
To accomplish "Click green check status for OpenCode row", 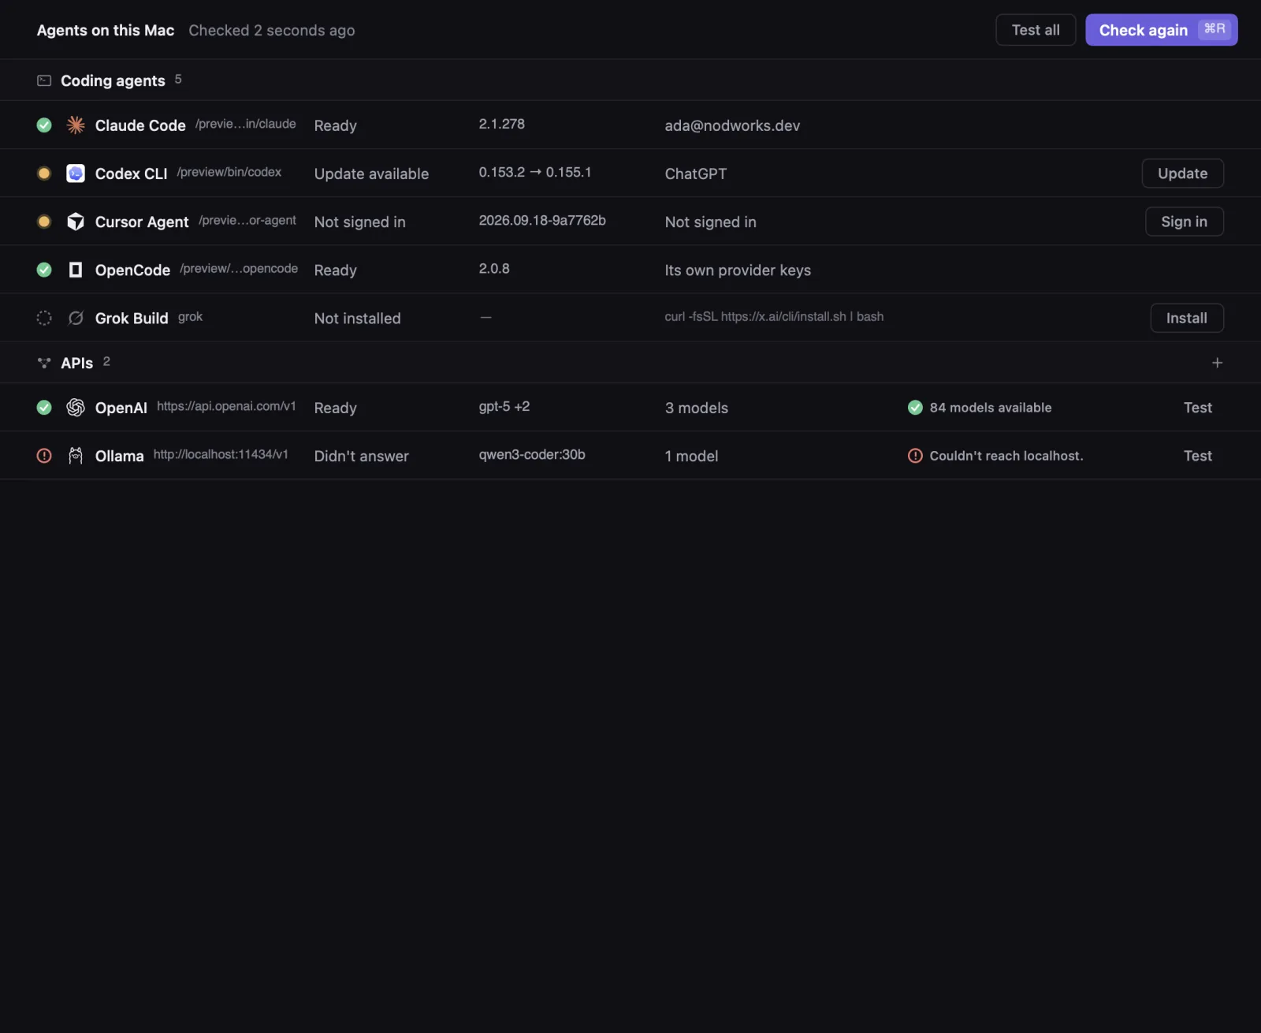I will (44, 270).
